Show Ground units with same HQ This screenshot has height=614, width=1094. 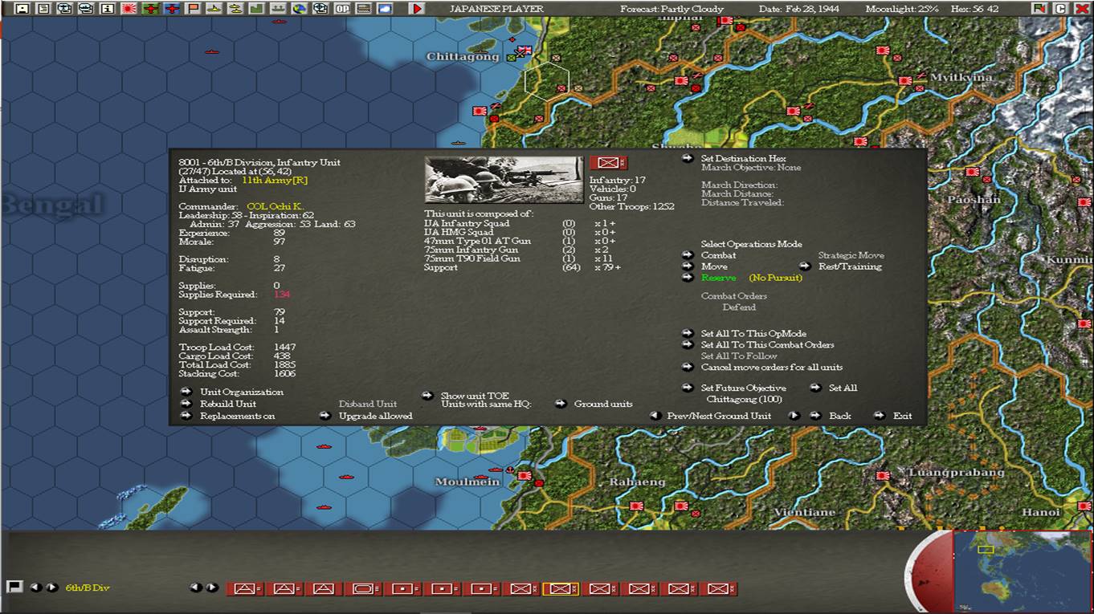[x=603, y=404]
